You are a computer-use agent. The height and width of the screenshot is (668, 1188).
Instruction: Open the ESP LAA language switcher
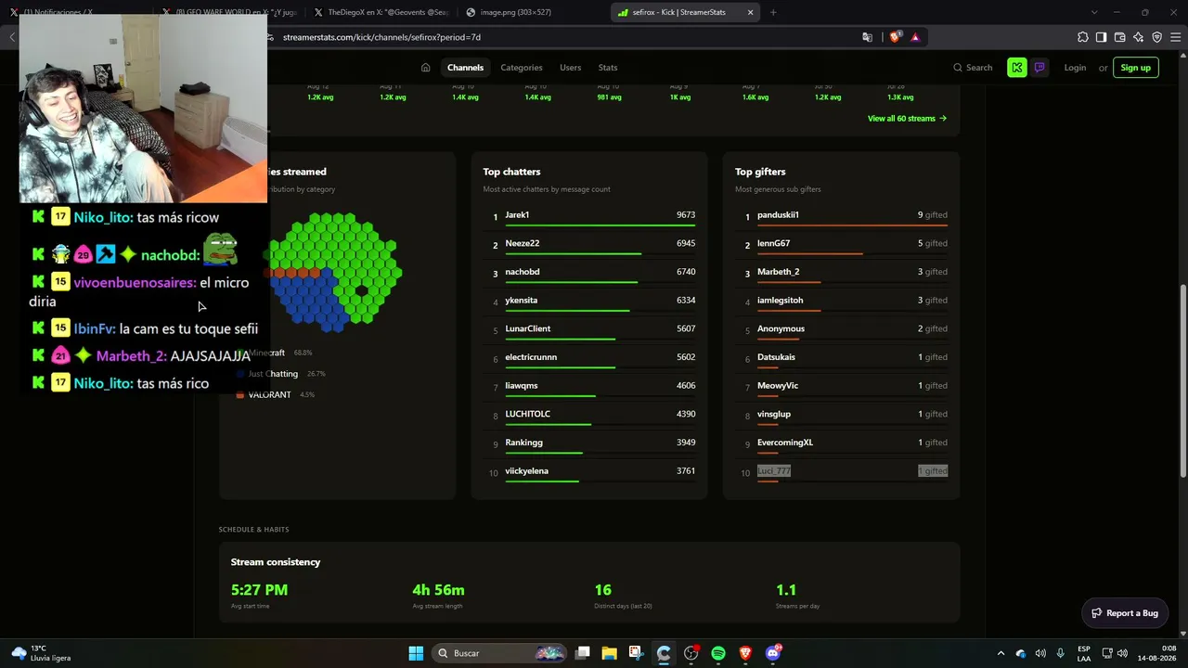[x=1084, y=653]
